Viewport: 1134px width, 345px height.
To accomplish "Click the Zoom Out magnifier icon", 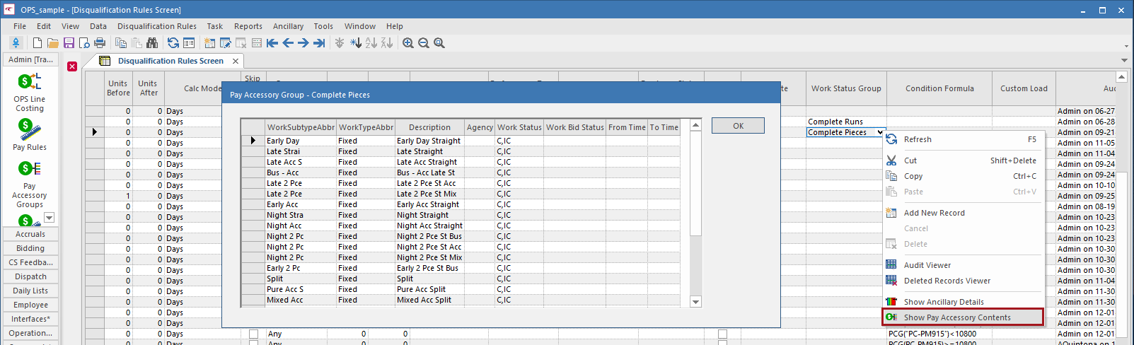I will [x=424, y=43].
